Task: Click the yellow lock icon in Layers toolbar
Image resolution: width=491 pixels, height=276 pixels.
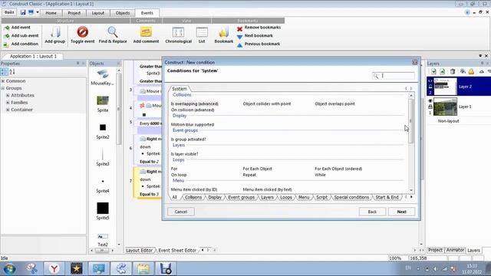Action: 471,71
